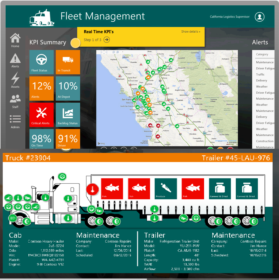Open the Backlog Status tile
The image size is (279, 280).
click(68, 115)
